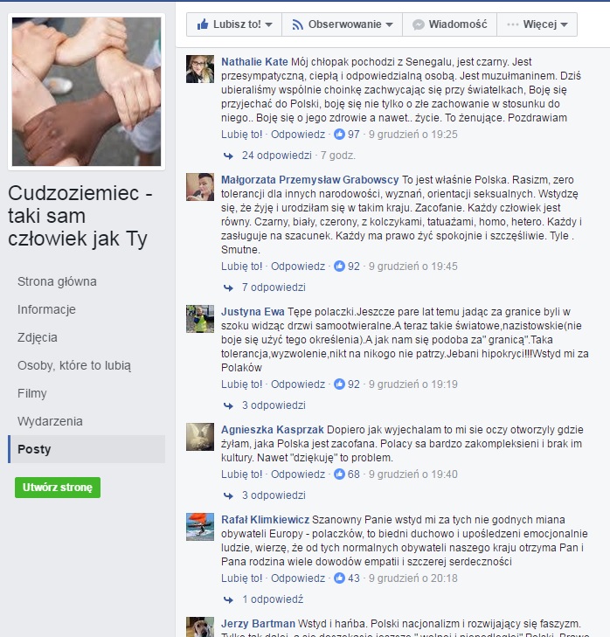Toggle Lubię to! under Justyna Ewa's comment
The width and height of the screenshot is (610, 637).
[x=241, y=384]
